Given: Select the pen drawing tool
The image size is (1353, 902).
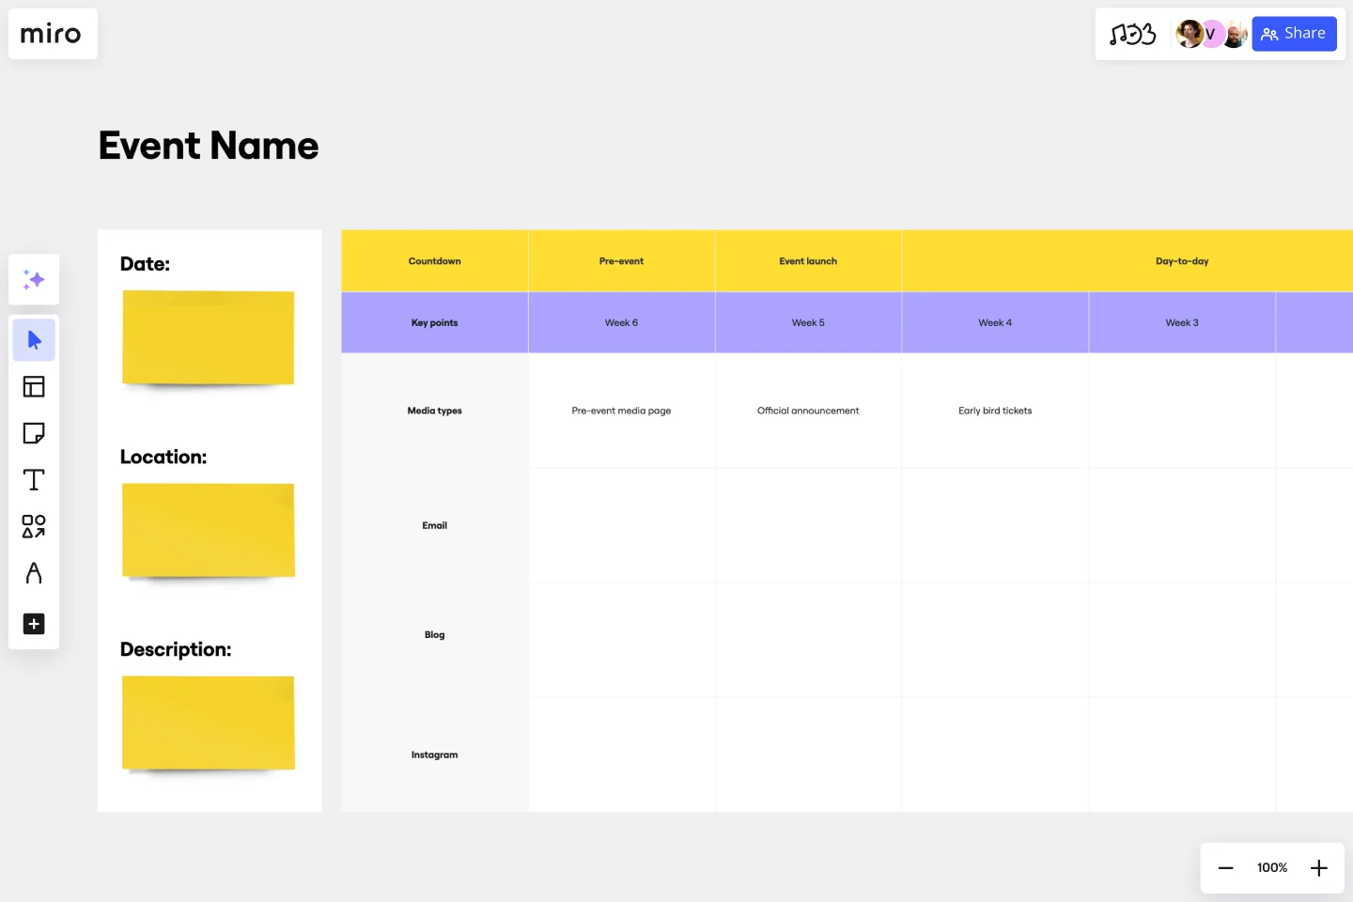Looking at the screenshot, I should pos(34,573).
